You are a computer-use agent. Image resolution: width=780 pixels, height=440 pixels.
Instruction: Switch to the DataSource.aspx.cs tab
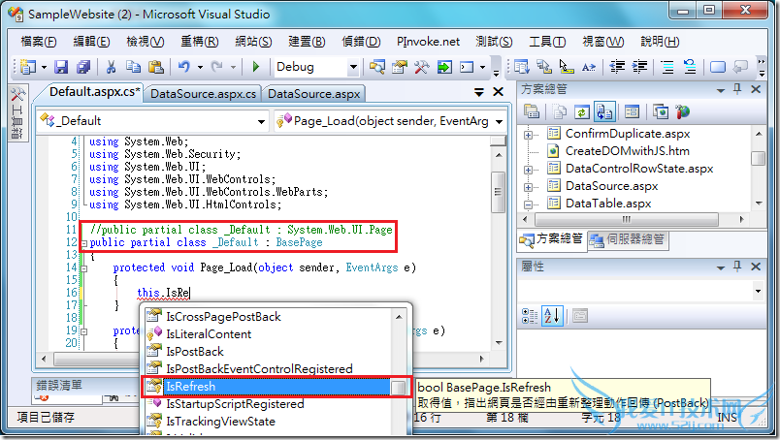203,94
